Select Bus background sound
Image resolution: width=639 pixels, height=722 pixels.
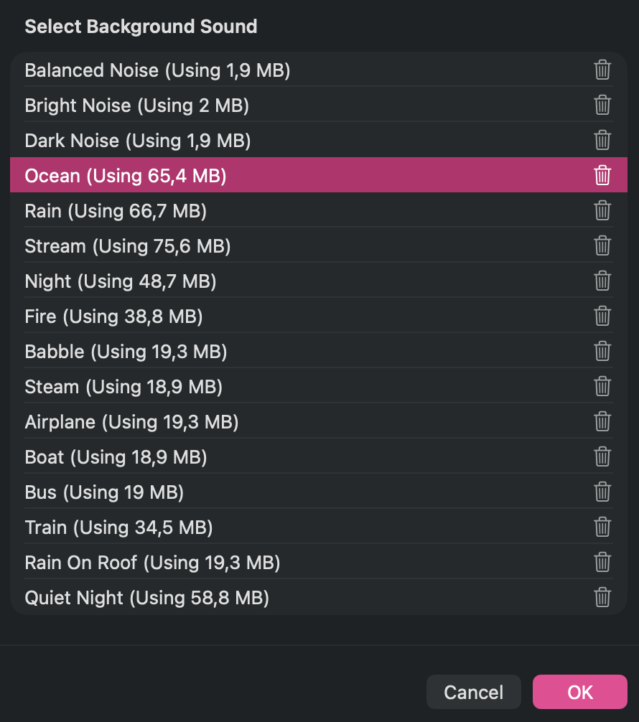tap(319, 492)
